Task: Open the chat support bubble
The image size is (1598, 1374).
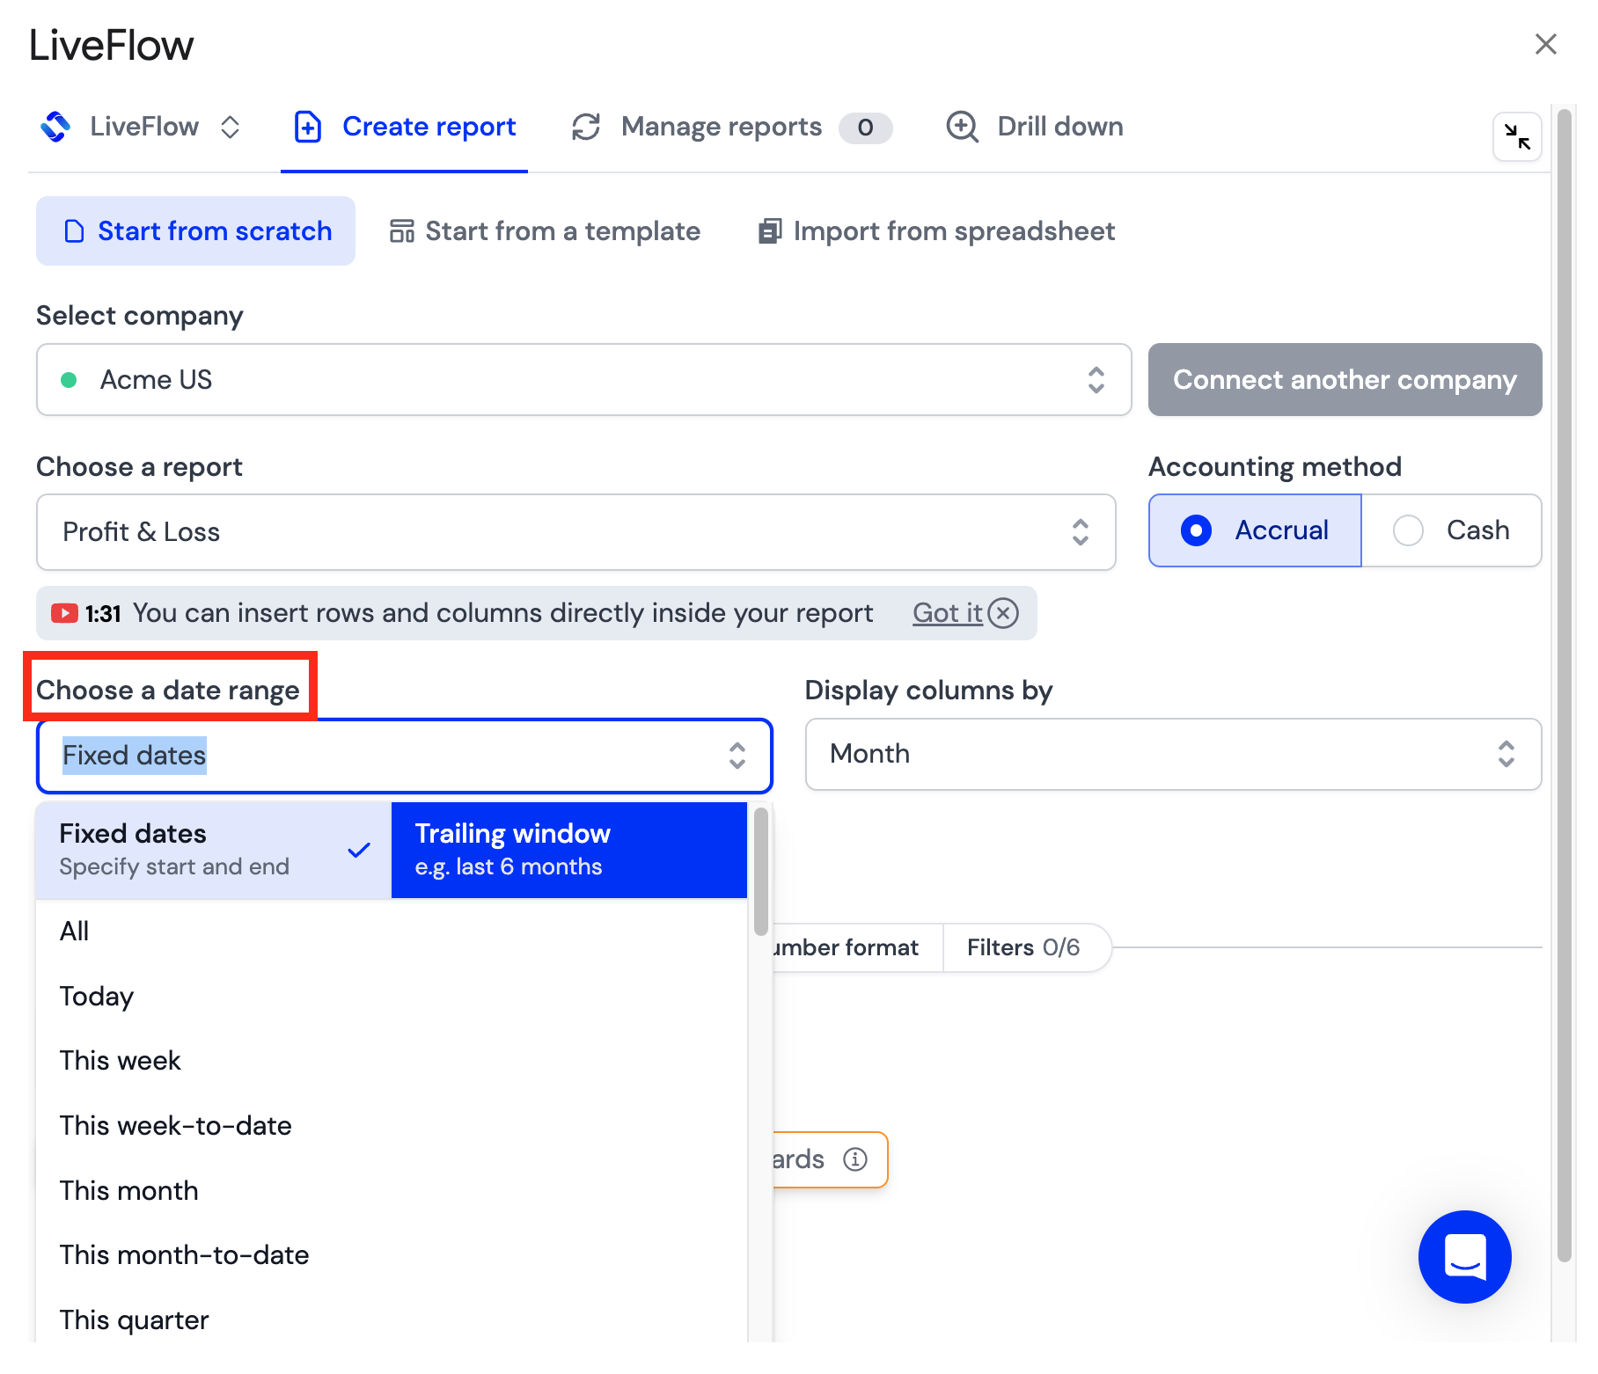Action: [1464, 1256]
